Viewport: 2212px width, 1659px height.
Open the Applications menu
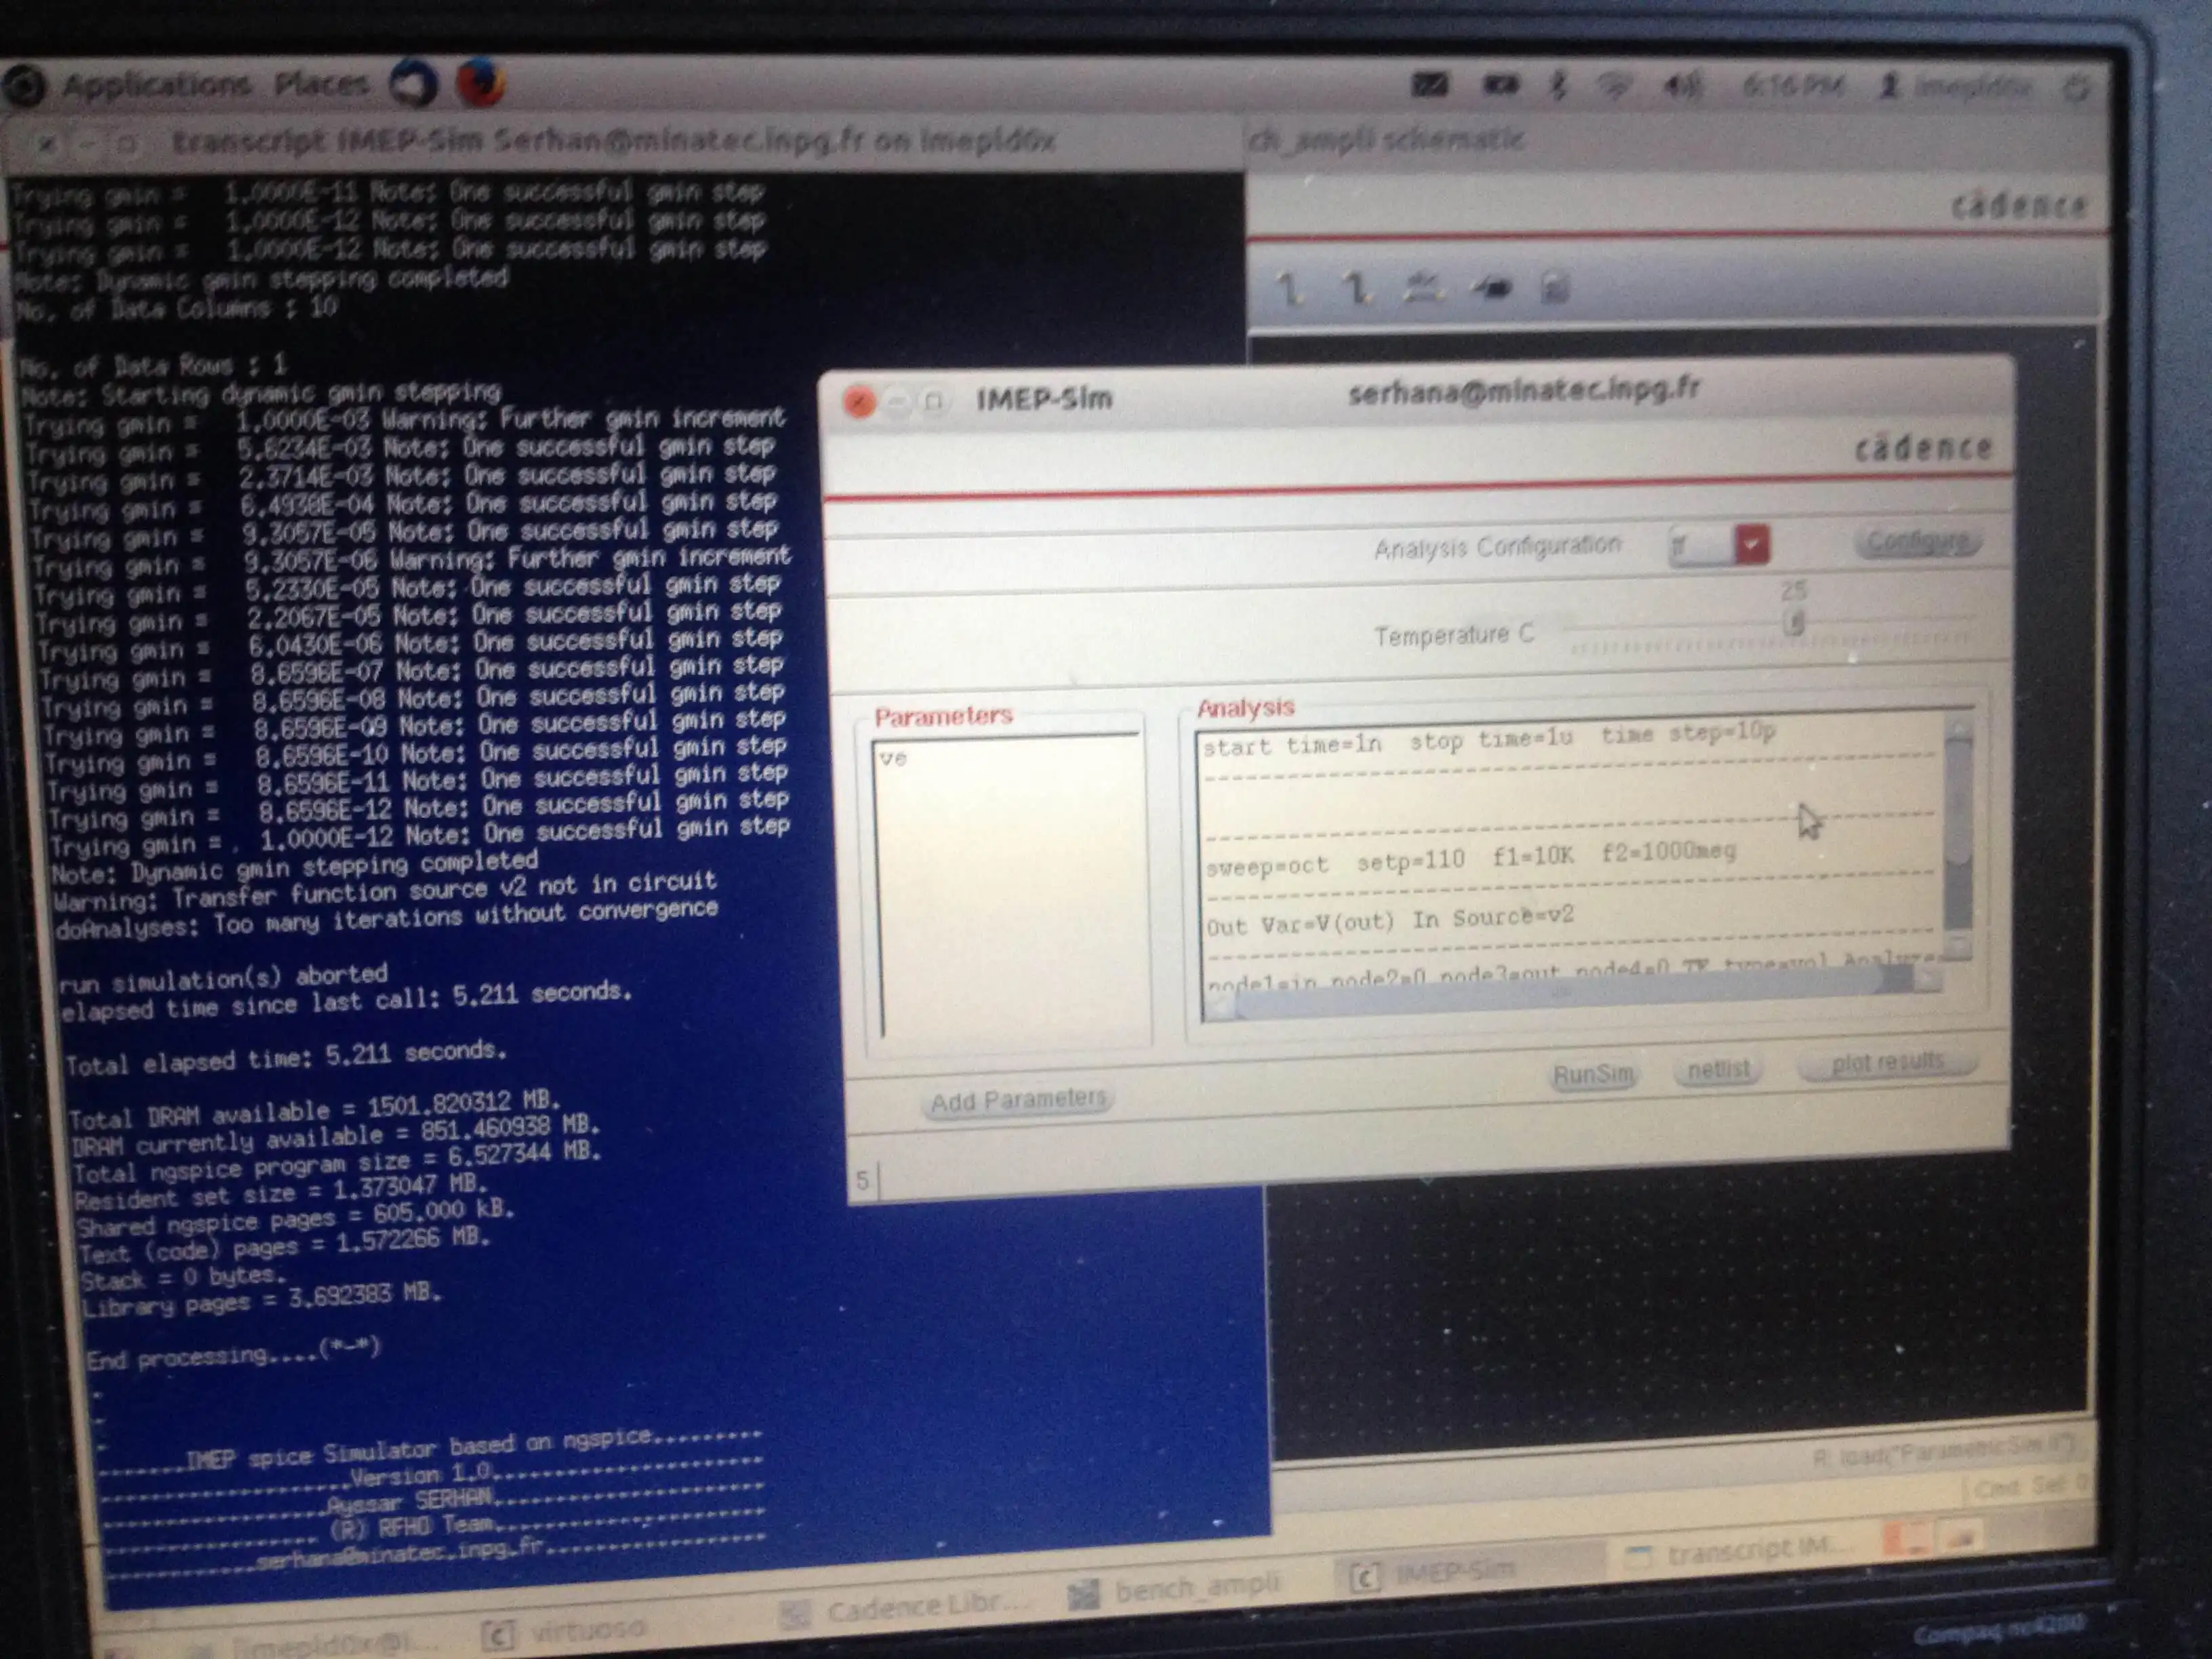tap(156, 85)
